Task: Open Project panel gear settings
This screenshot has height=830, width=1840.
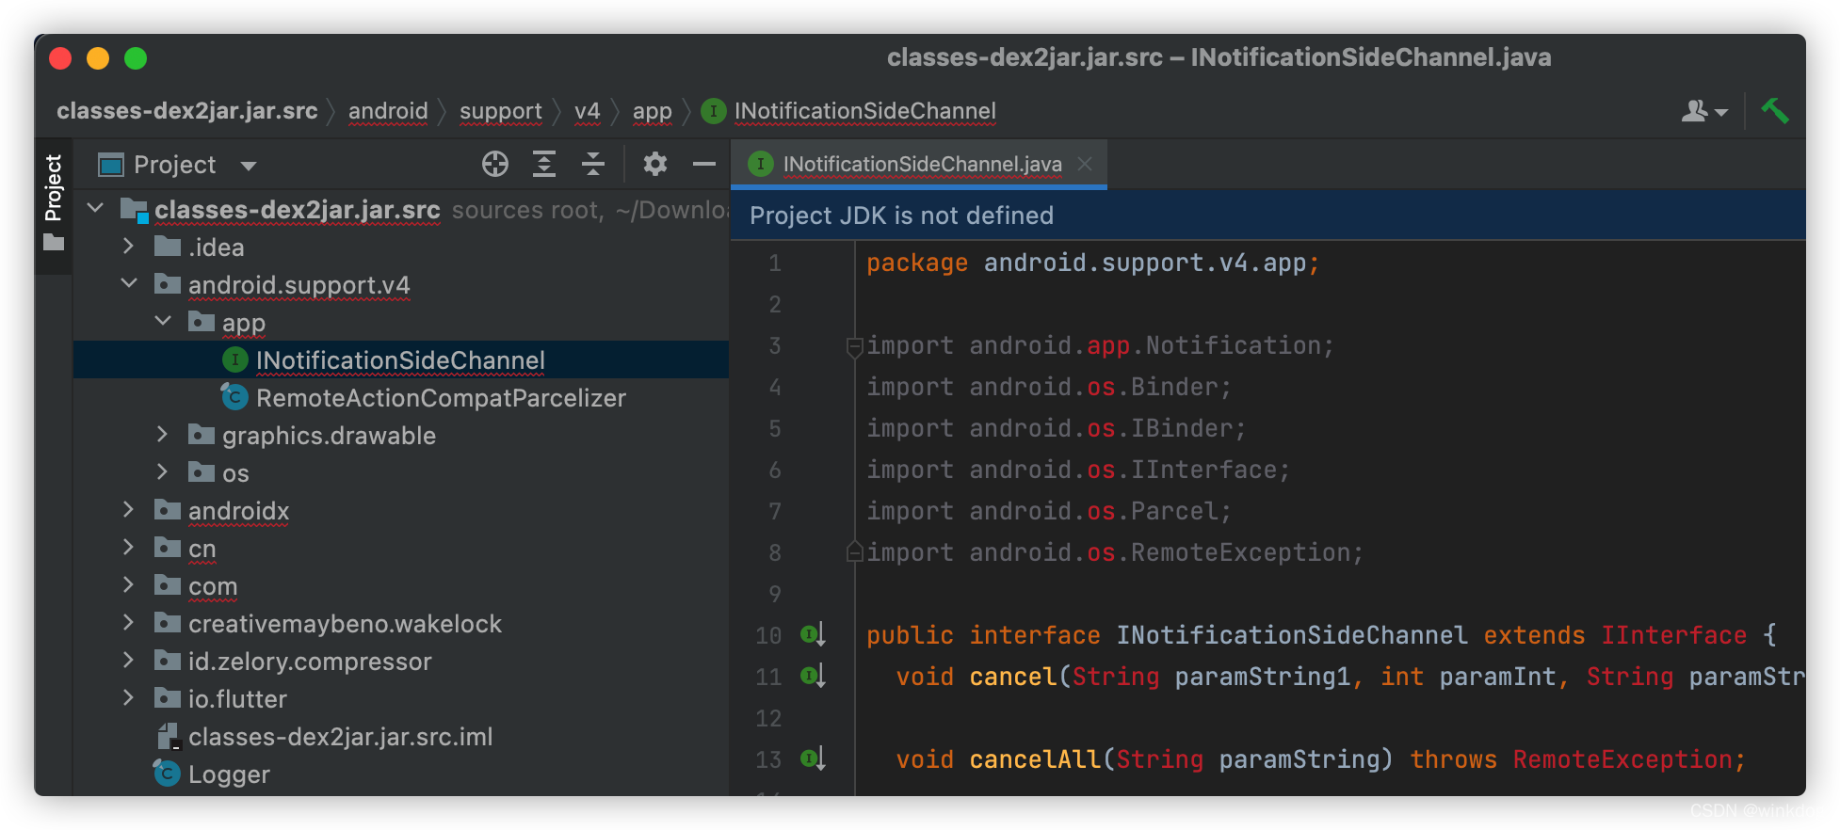Action: click(655, 165)
